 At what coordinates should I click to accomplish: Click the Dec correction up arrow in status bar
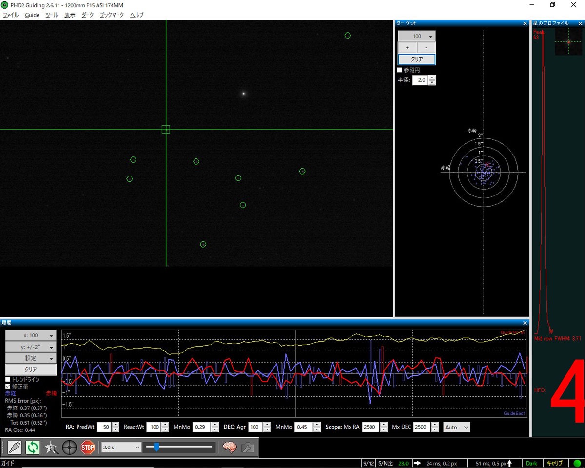point(510,463)
